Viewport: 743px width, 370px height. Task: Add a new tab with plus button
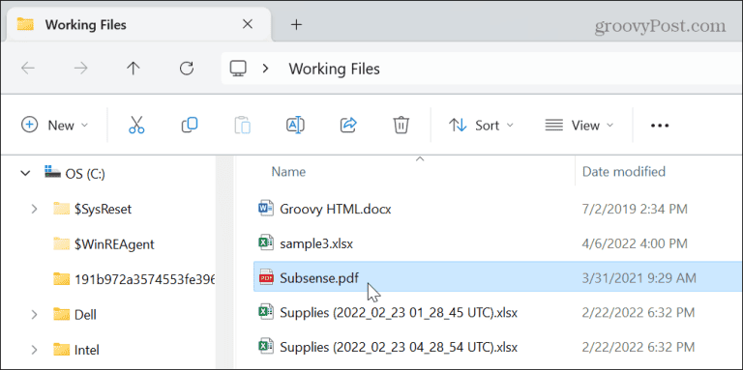(x=296, y=24)
